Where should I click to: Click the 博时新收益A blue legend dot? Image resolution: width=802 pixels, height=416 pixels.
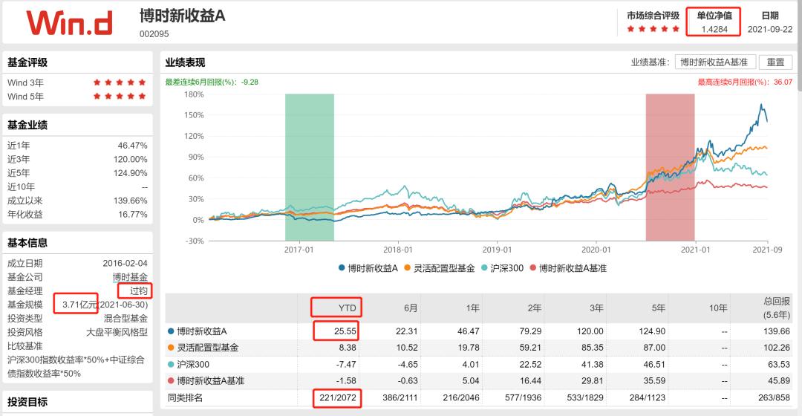point(342,268)
